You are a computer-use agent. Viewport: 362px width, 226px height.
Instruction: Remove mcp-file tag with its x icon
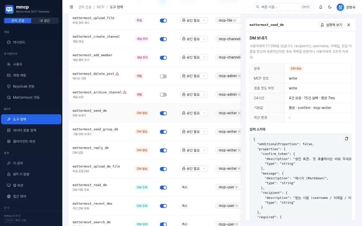pos(235,20)
